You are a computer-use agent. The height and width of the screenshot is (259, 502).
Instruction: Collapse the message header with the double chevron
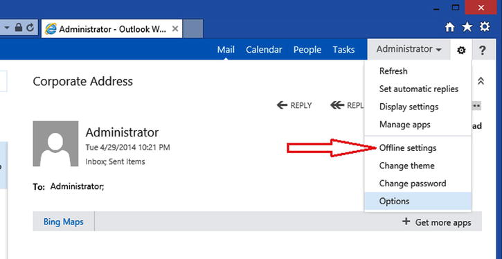pos(481,80)
